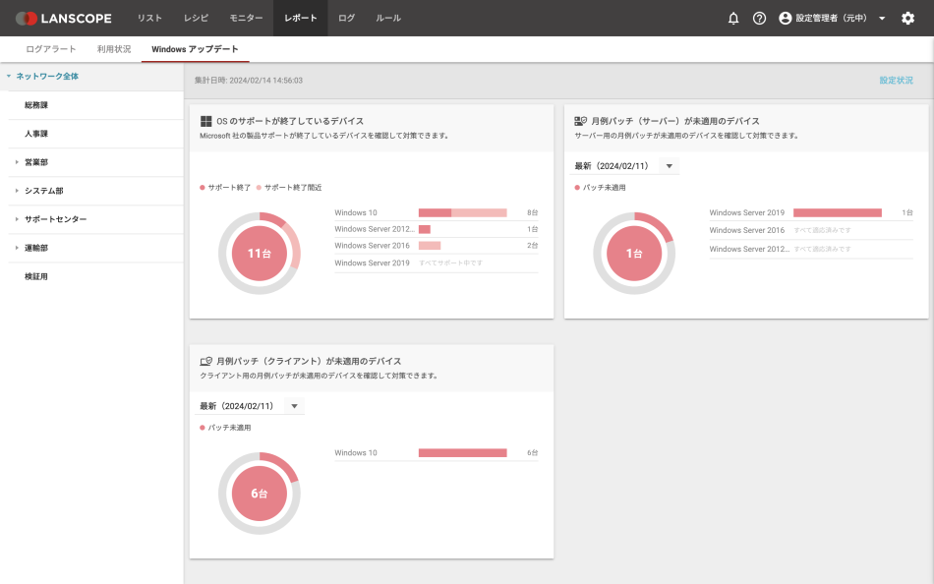This screenshot has width=934, height=584.
Task: Open the help question mark icon
Action: pos(759,19)
